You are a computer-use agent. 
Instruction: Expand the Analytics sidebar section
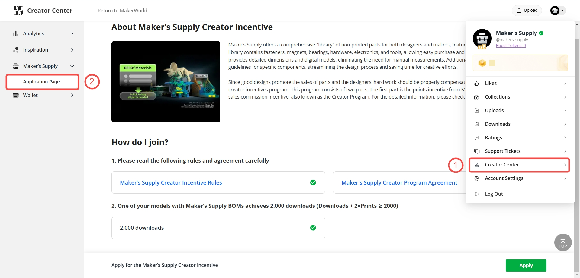pos(72,33)
